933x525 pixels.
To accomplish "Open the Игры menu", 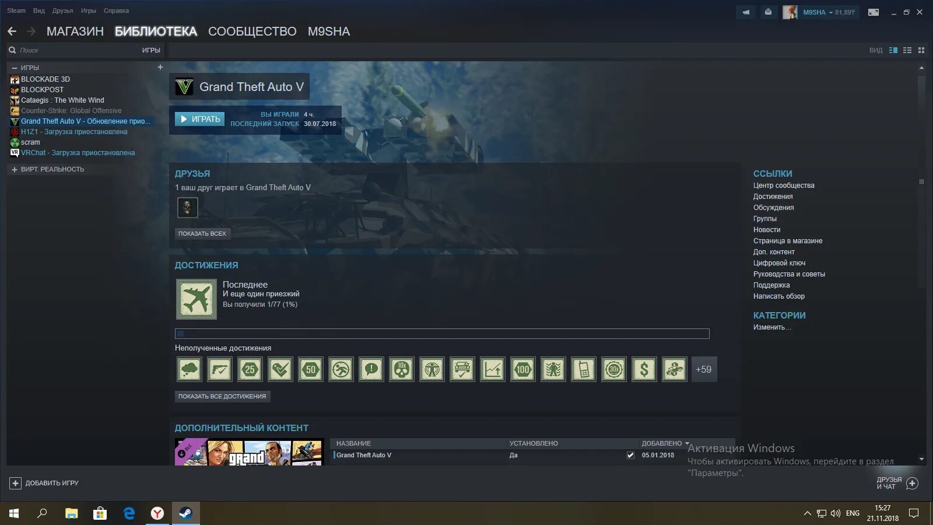I will (88, 10).
